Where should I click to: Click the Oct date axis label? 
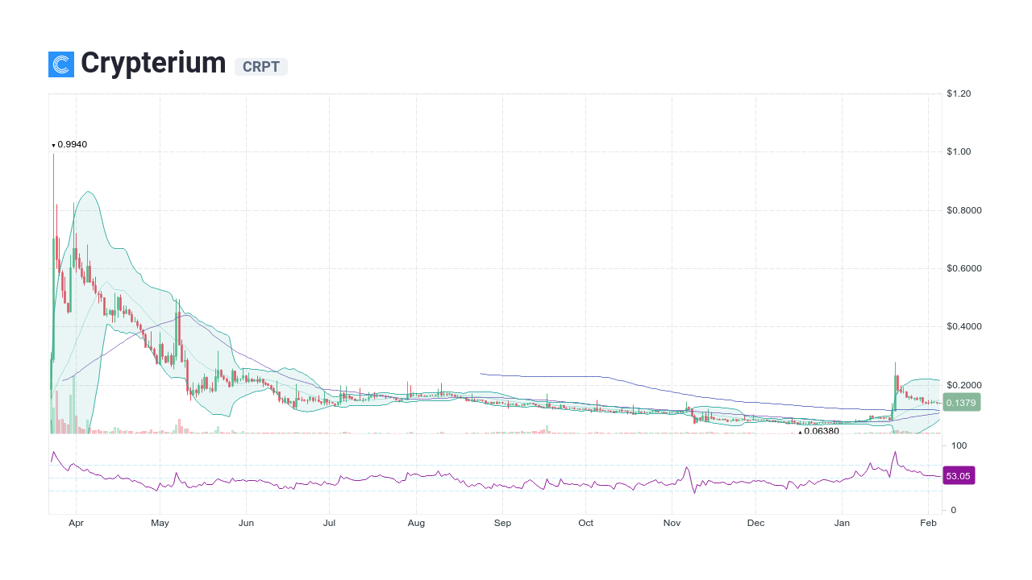586,523
